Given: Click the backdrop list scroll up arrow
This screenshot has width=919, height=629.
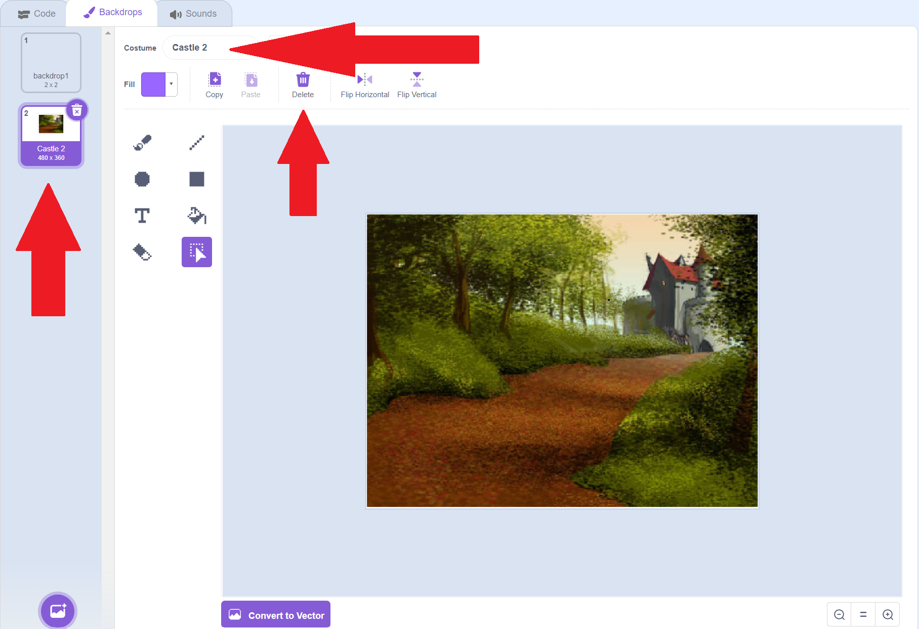Looking at the screenshot, I should (108, 33).
